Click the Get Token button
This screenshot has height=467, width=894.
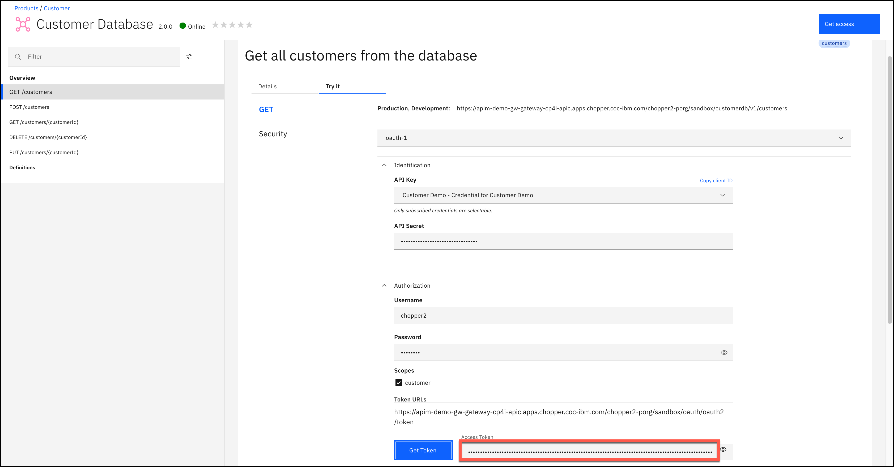pos(423,450)
